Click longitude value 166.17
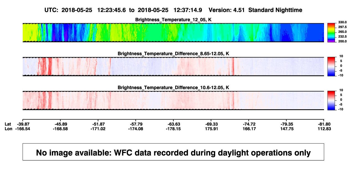This screenshot has height=185, width=360. coord(249,129)
